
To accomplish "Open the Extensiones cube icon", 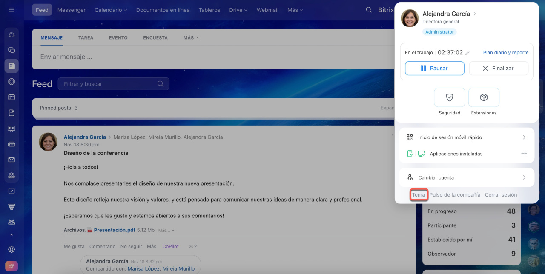I will pyautogui.click(x=484, y=97).
